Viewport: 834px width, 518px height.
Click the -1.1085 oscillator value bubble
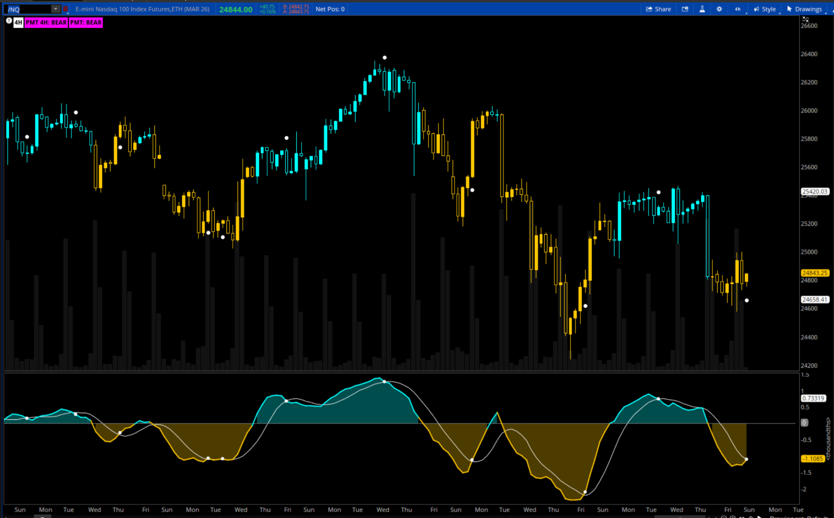[812, 458]
